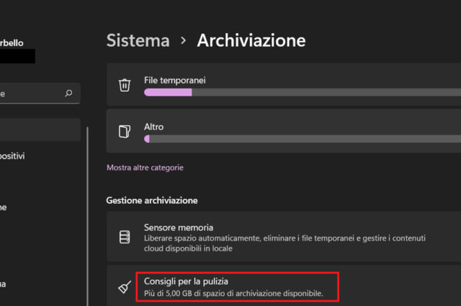Click the breadcrumb chevron after Sistema
Image resolution: width=461 pixels, height=306 pixels.
(184, 40)
